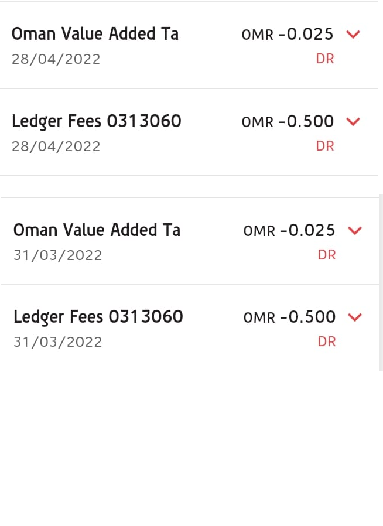This screenshot has width=383, height=526.
Task: Click the DR label of 28/04/2022 Ledger Fees
Action: (325, 146)
